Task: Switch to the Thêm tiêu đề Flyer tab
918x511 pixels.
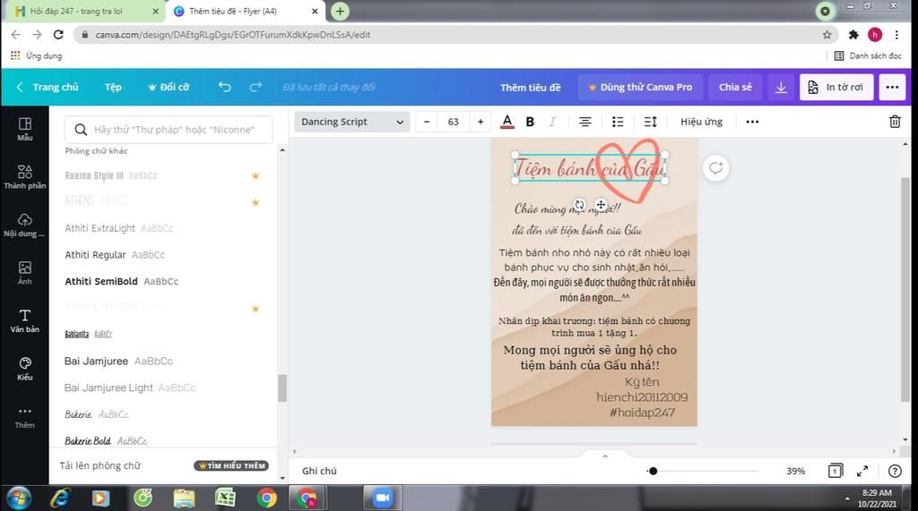Action: pyautogui.click(x=246, y=11)
